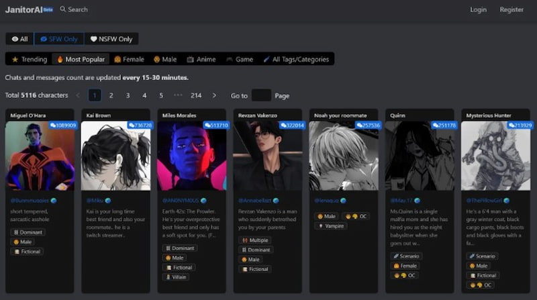Select the NSFW Only filter
This screenshot has height=300, width=537.
tap(111, 39)
